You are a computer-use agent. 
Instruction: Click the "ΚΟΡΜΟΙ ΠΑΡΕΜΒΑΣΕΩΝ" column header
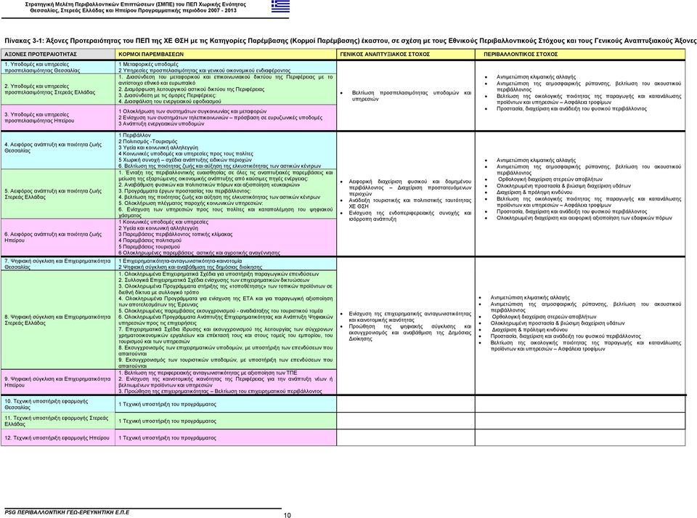click(226, 54)
